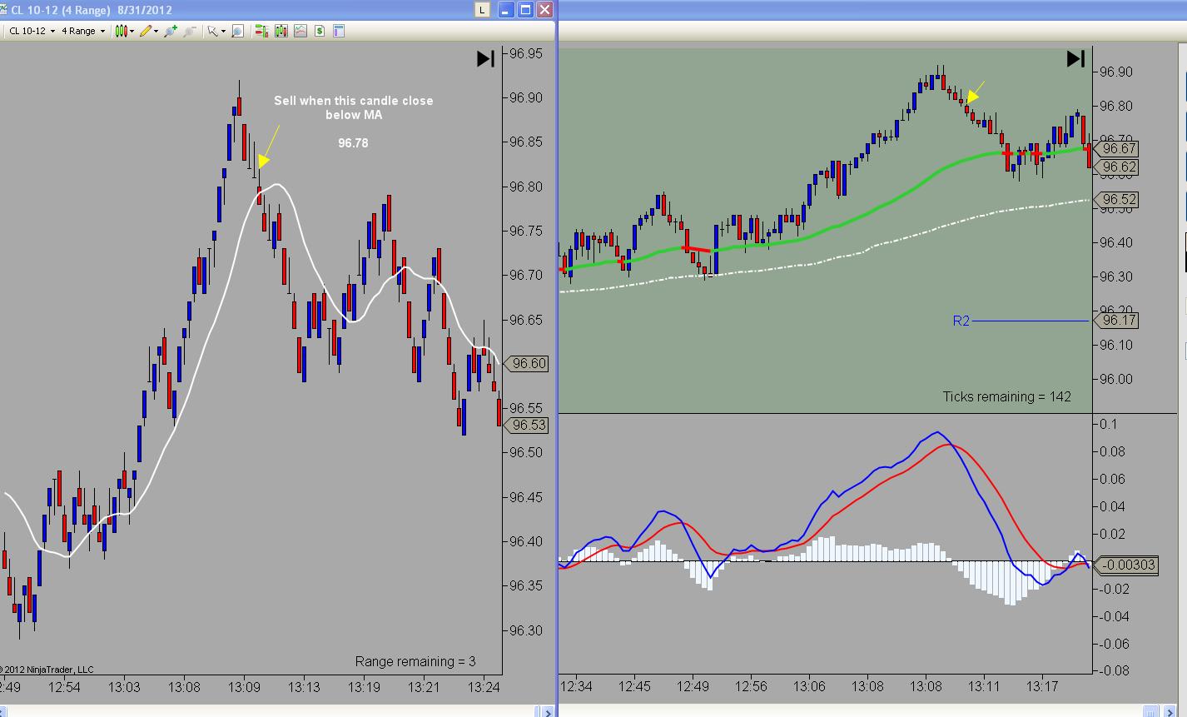1187x717 pixels.
Task: Open the chart Properties icon
Action: [x=338, y=31]
